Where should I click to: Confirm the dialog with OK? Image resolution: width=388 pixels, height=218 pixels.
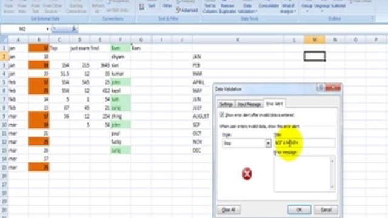point(299,210)
